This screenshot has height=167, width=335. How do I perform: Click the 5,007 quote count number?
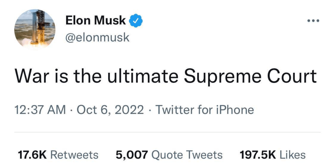click(132, 155)
